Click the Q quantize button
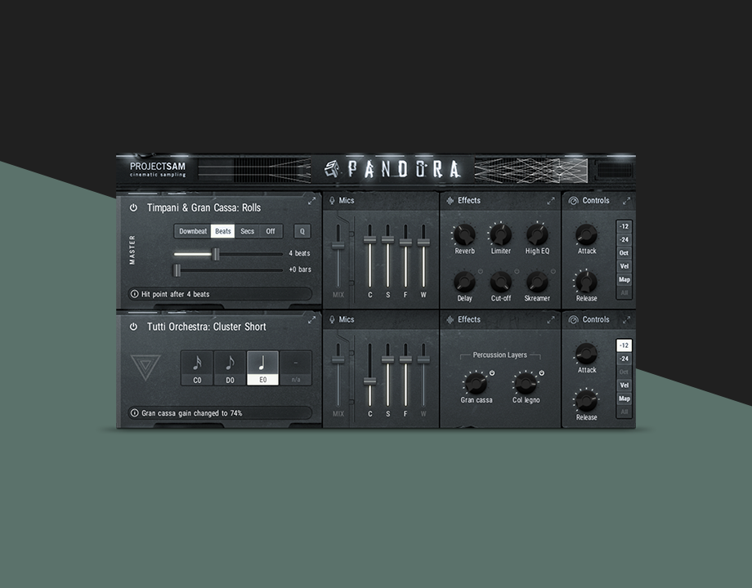The width and height of the screenshot is (752, 588). pos(302,231)
